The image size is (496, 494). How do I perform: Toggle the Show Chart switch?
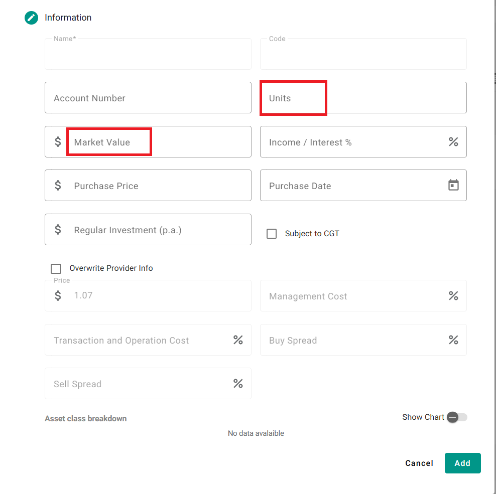click(457, 417)
